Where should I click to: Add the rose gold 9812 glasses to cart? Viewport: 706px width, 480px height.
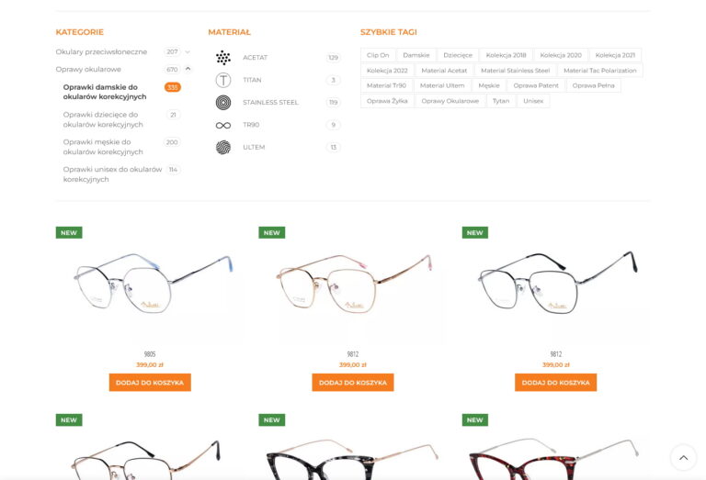click(x=353, y=383)
